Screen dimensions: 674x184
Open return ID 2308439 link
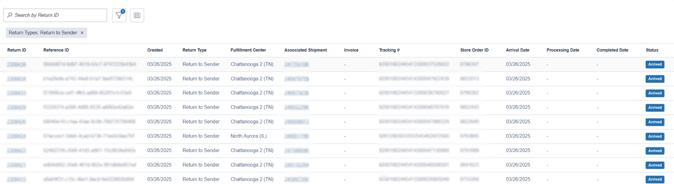pyautogui.click(x=17, y=64)
